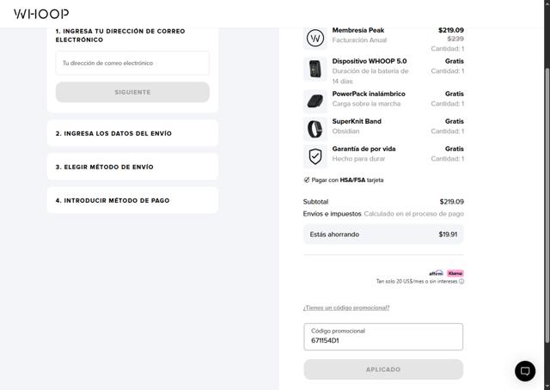The height and width of the screenshot is (390, 550).
Task: Click the Dispositivo WHOOP 5.0 thumbnail
Action: [x=315, y=70]
